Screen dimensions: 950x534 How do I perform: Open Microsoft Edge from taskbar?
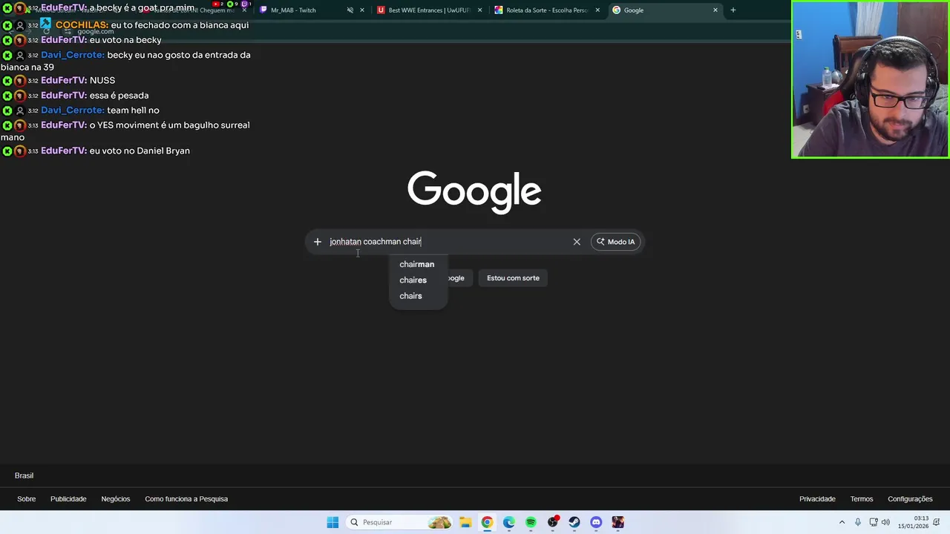coord(508,522)
